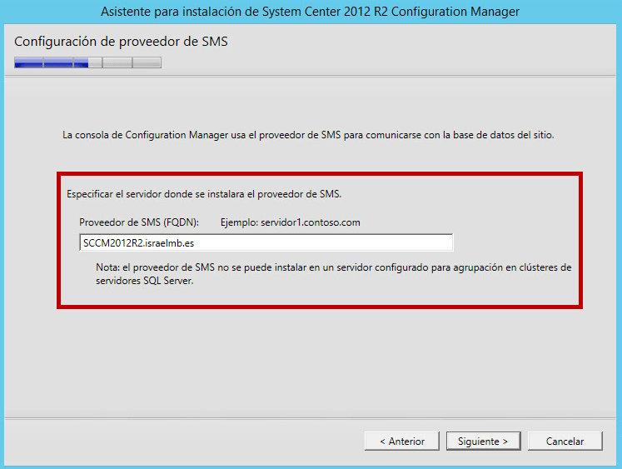
Task: Click the 'Nota:' text below the field
Action: (108, 267)
